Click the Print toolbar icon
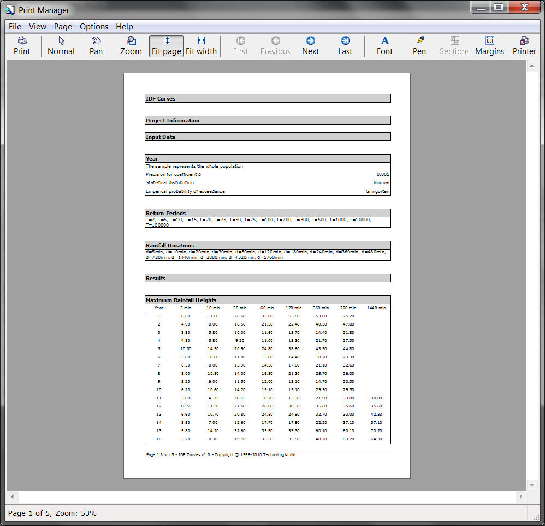 tap(22, 46)
